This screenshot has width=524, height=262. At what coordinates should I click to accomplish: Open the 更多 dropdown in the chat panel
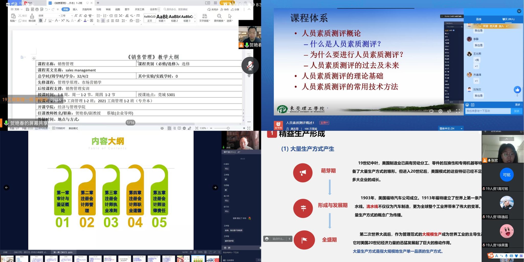click(x=517, y=104)
